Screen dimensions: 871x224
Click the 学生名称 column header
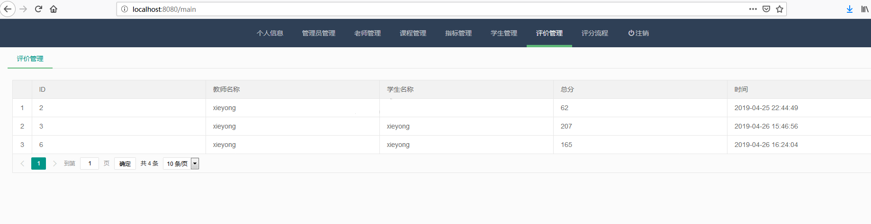tap(467, 89)
